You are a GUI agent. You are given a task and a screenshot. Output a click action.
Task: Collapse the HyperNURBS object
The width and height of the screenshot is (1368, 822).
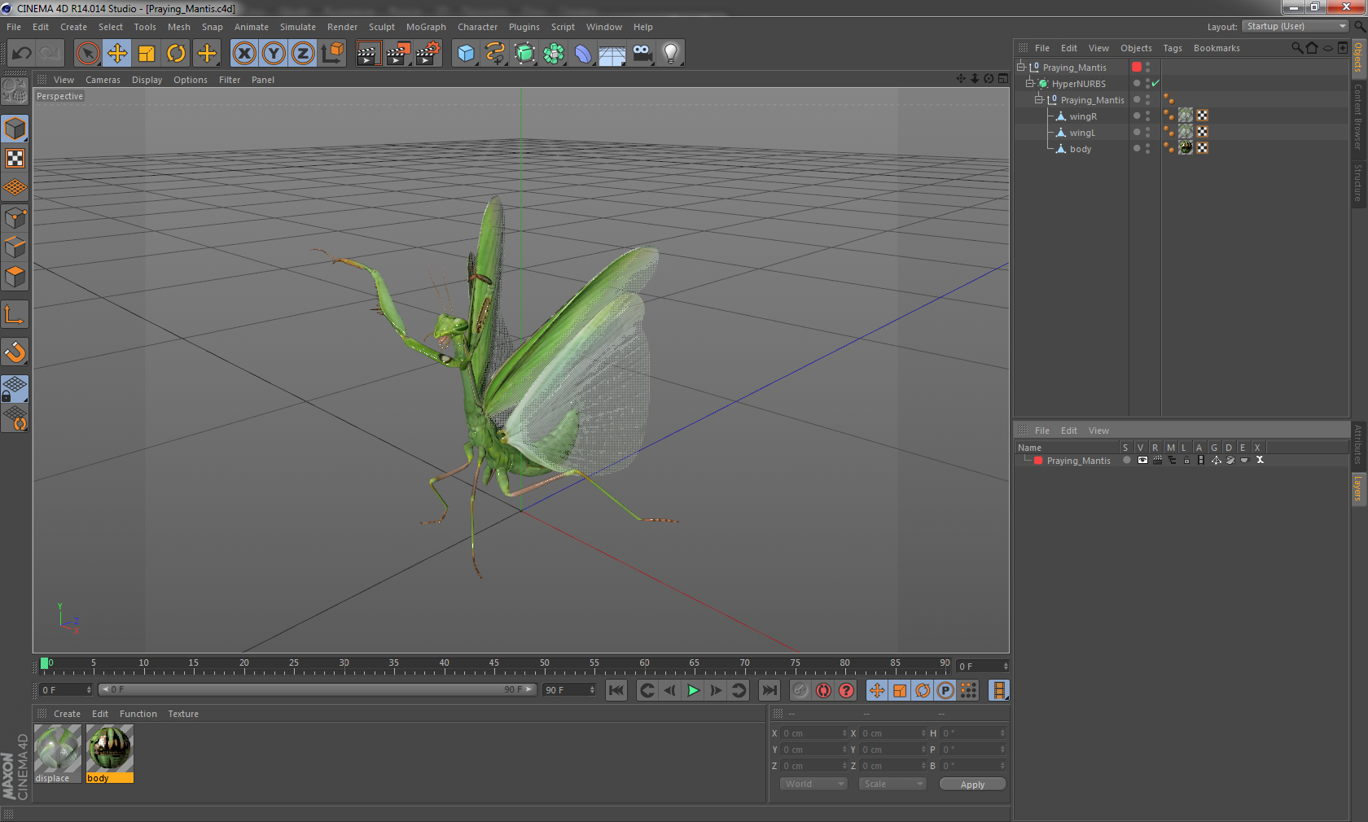(1030, 83)
